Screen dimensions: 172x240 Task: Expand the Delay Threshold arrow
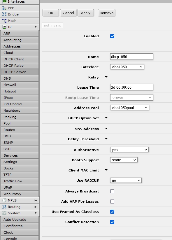click(x=106, y=139)
